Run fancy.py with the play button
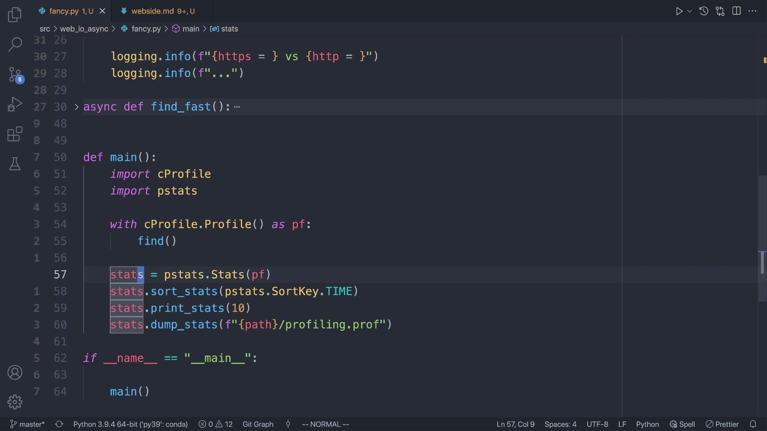Screen dimensions: 767x431 pos(679,11)
